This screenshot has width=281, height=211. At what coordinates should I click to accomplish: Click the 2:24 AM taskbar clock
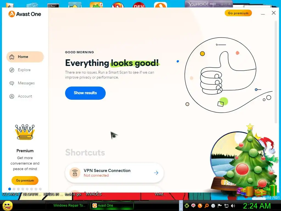click(257, 206)
